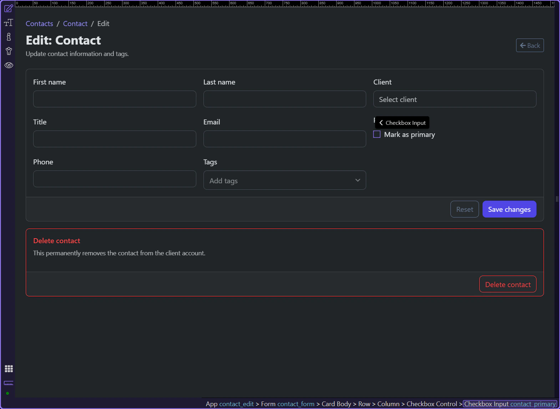
Task: Go back with the Back button
Action: tap(530, 45)
